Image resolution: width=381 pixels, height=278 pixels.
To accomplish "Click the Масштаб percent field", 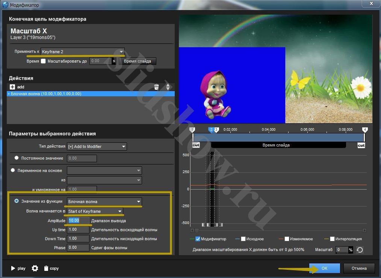I will click(342, 250).
